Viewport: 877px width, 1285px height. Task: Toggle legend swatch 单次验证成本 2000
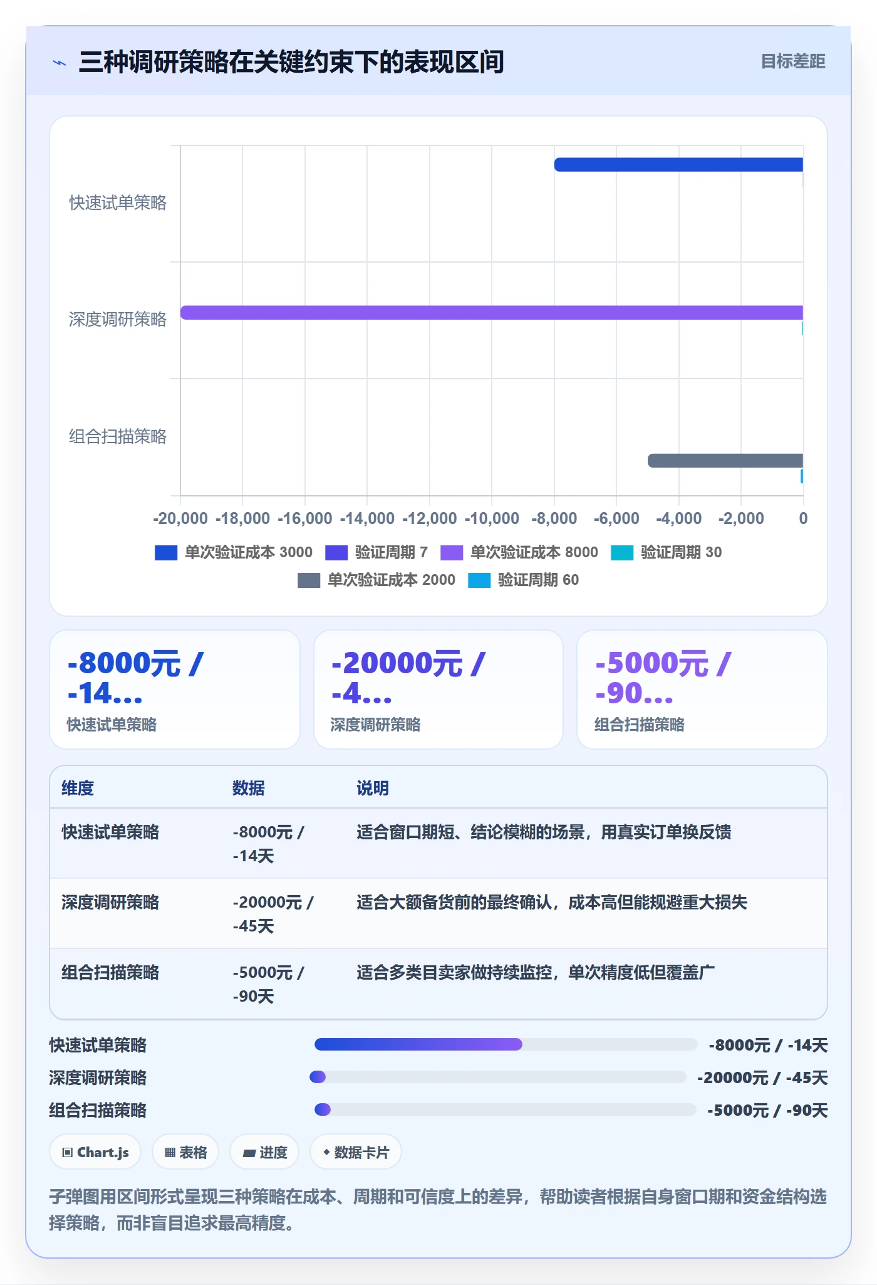point(309,580)
